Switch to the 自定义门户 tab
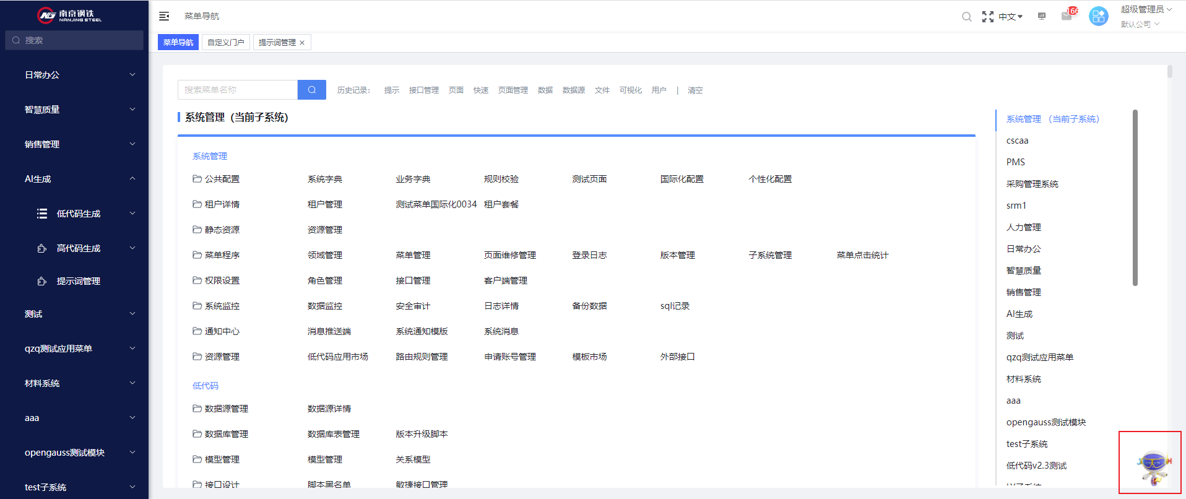This screenshot has width=1186, height=499. click(226, 42)
